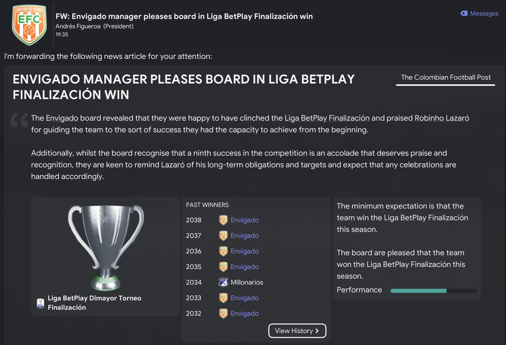Click the Envigado badge next to 2033
The width and height of the screenshot is (506, 345).
click(x=223, y=298)
